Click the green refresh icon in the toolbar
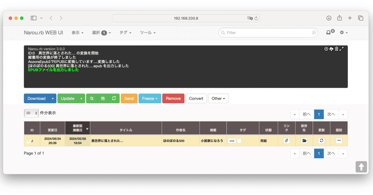 coord(114,98)
